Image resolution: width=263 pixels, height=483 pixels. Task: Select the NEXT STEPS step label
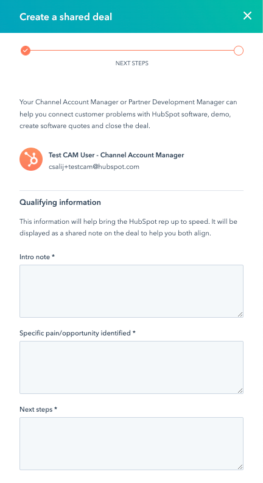pyautogui.click(x=131, y=63)
